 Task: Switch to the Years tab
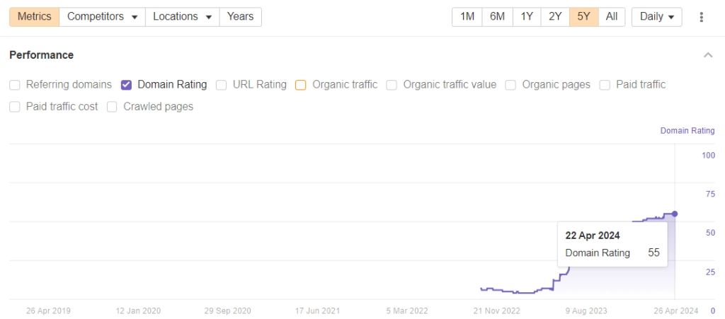(240, 17)
